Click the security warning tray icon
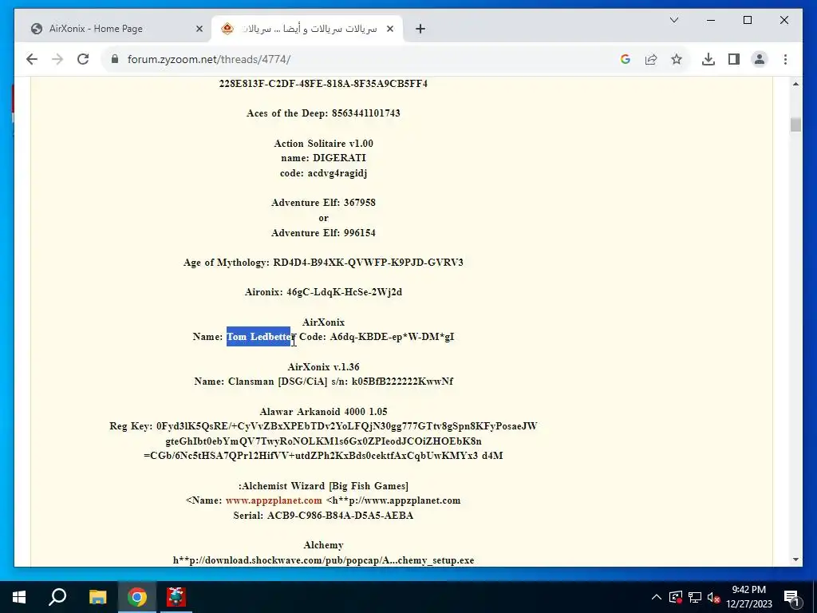817x613 pixels. (675, 597)
